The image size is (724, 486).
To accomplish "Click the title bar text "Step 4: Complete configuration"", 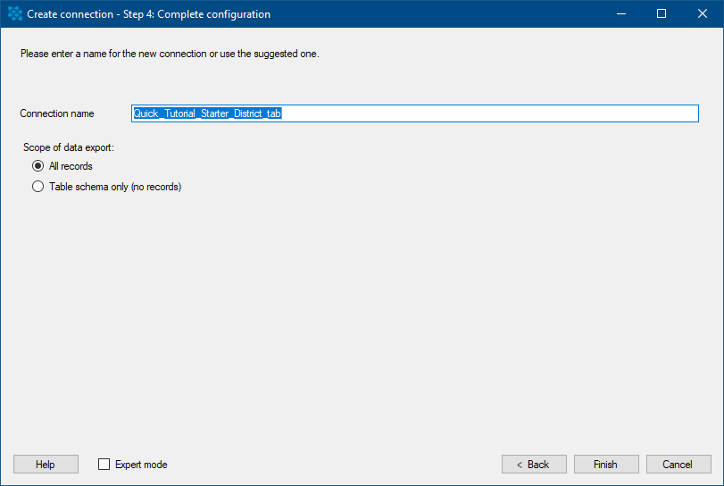I will pyautogui.click(x=196, y=14).
